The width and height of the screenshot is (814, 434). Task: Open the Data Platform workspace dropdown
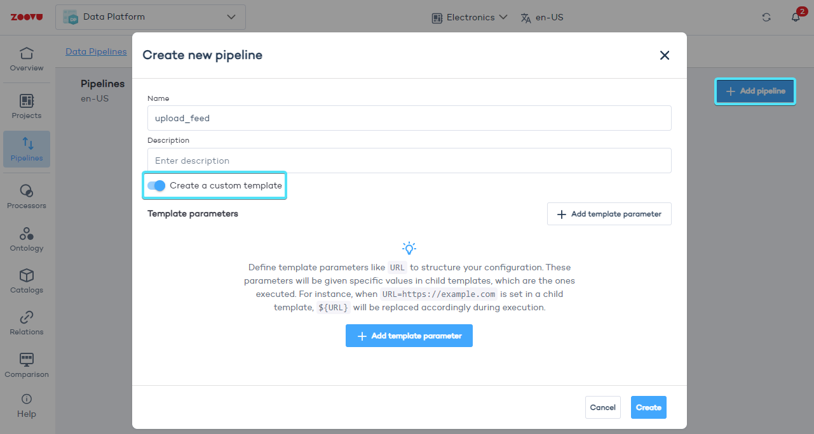pos(150,17)
